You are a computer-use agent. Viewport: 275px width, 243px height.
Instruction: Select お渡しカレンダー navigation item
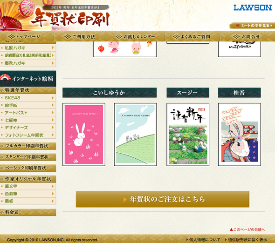(135, 36)
